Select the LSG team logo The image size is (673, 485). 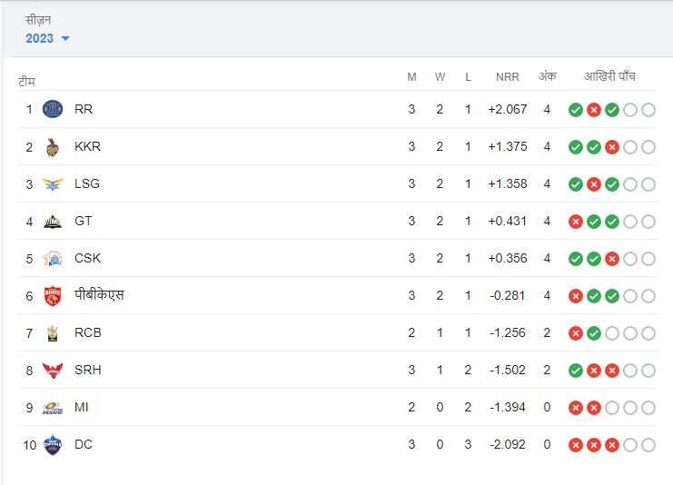click(x=53, y=184)
